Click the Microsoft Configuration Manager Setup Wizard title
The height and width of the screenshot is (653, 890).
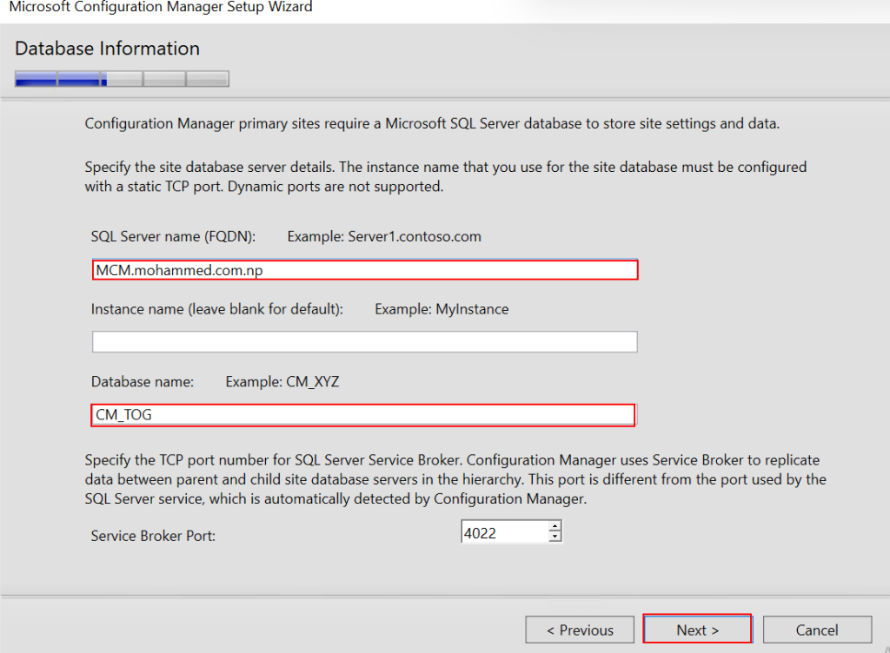(x=161, y=7)
